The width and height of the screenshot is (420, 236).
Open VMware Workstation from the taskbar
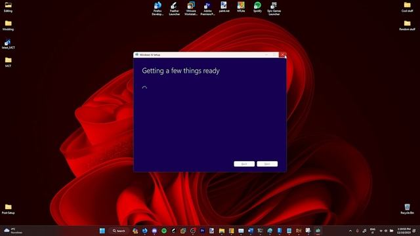(x=183, y=231)
